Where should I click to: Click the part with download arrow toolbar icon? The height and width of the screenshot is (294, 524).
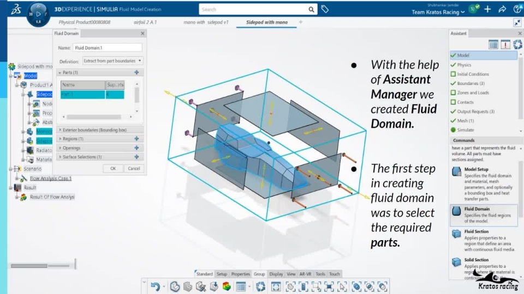pos(214,286)
